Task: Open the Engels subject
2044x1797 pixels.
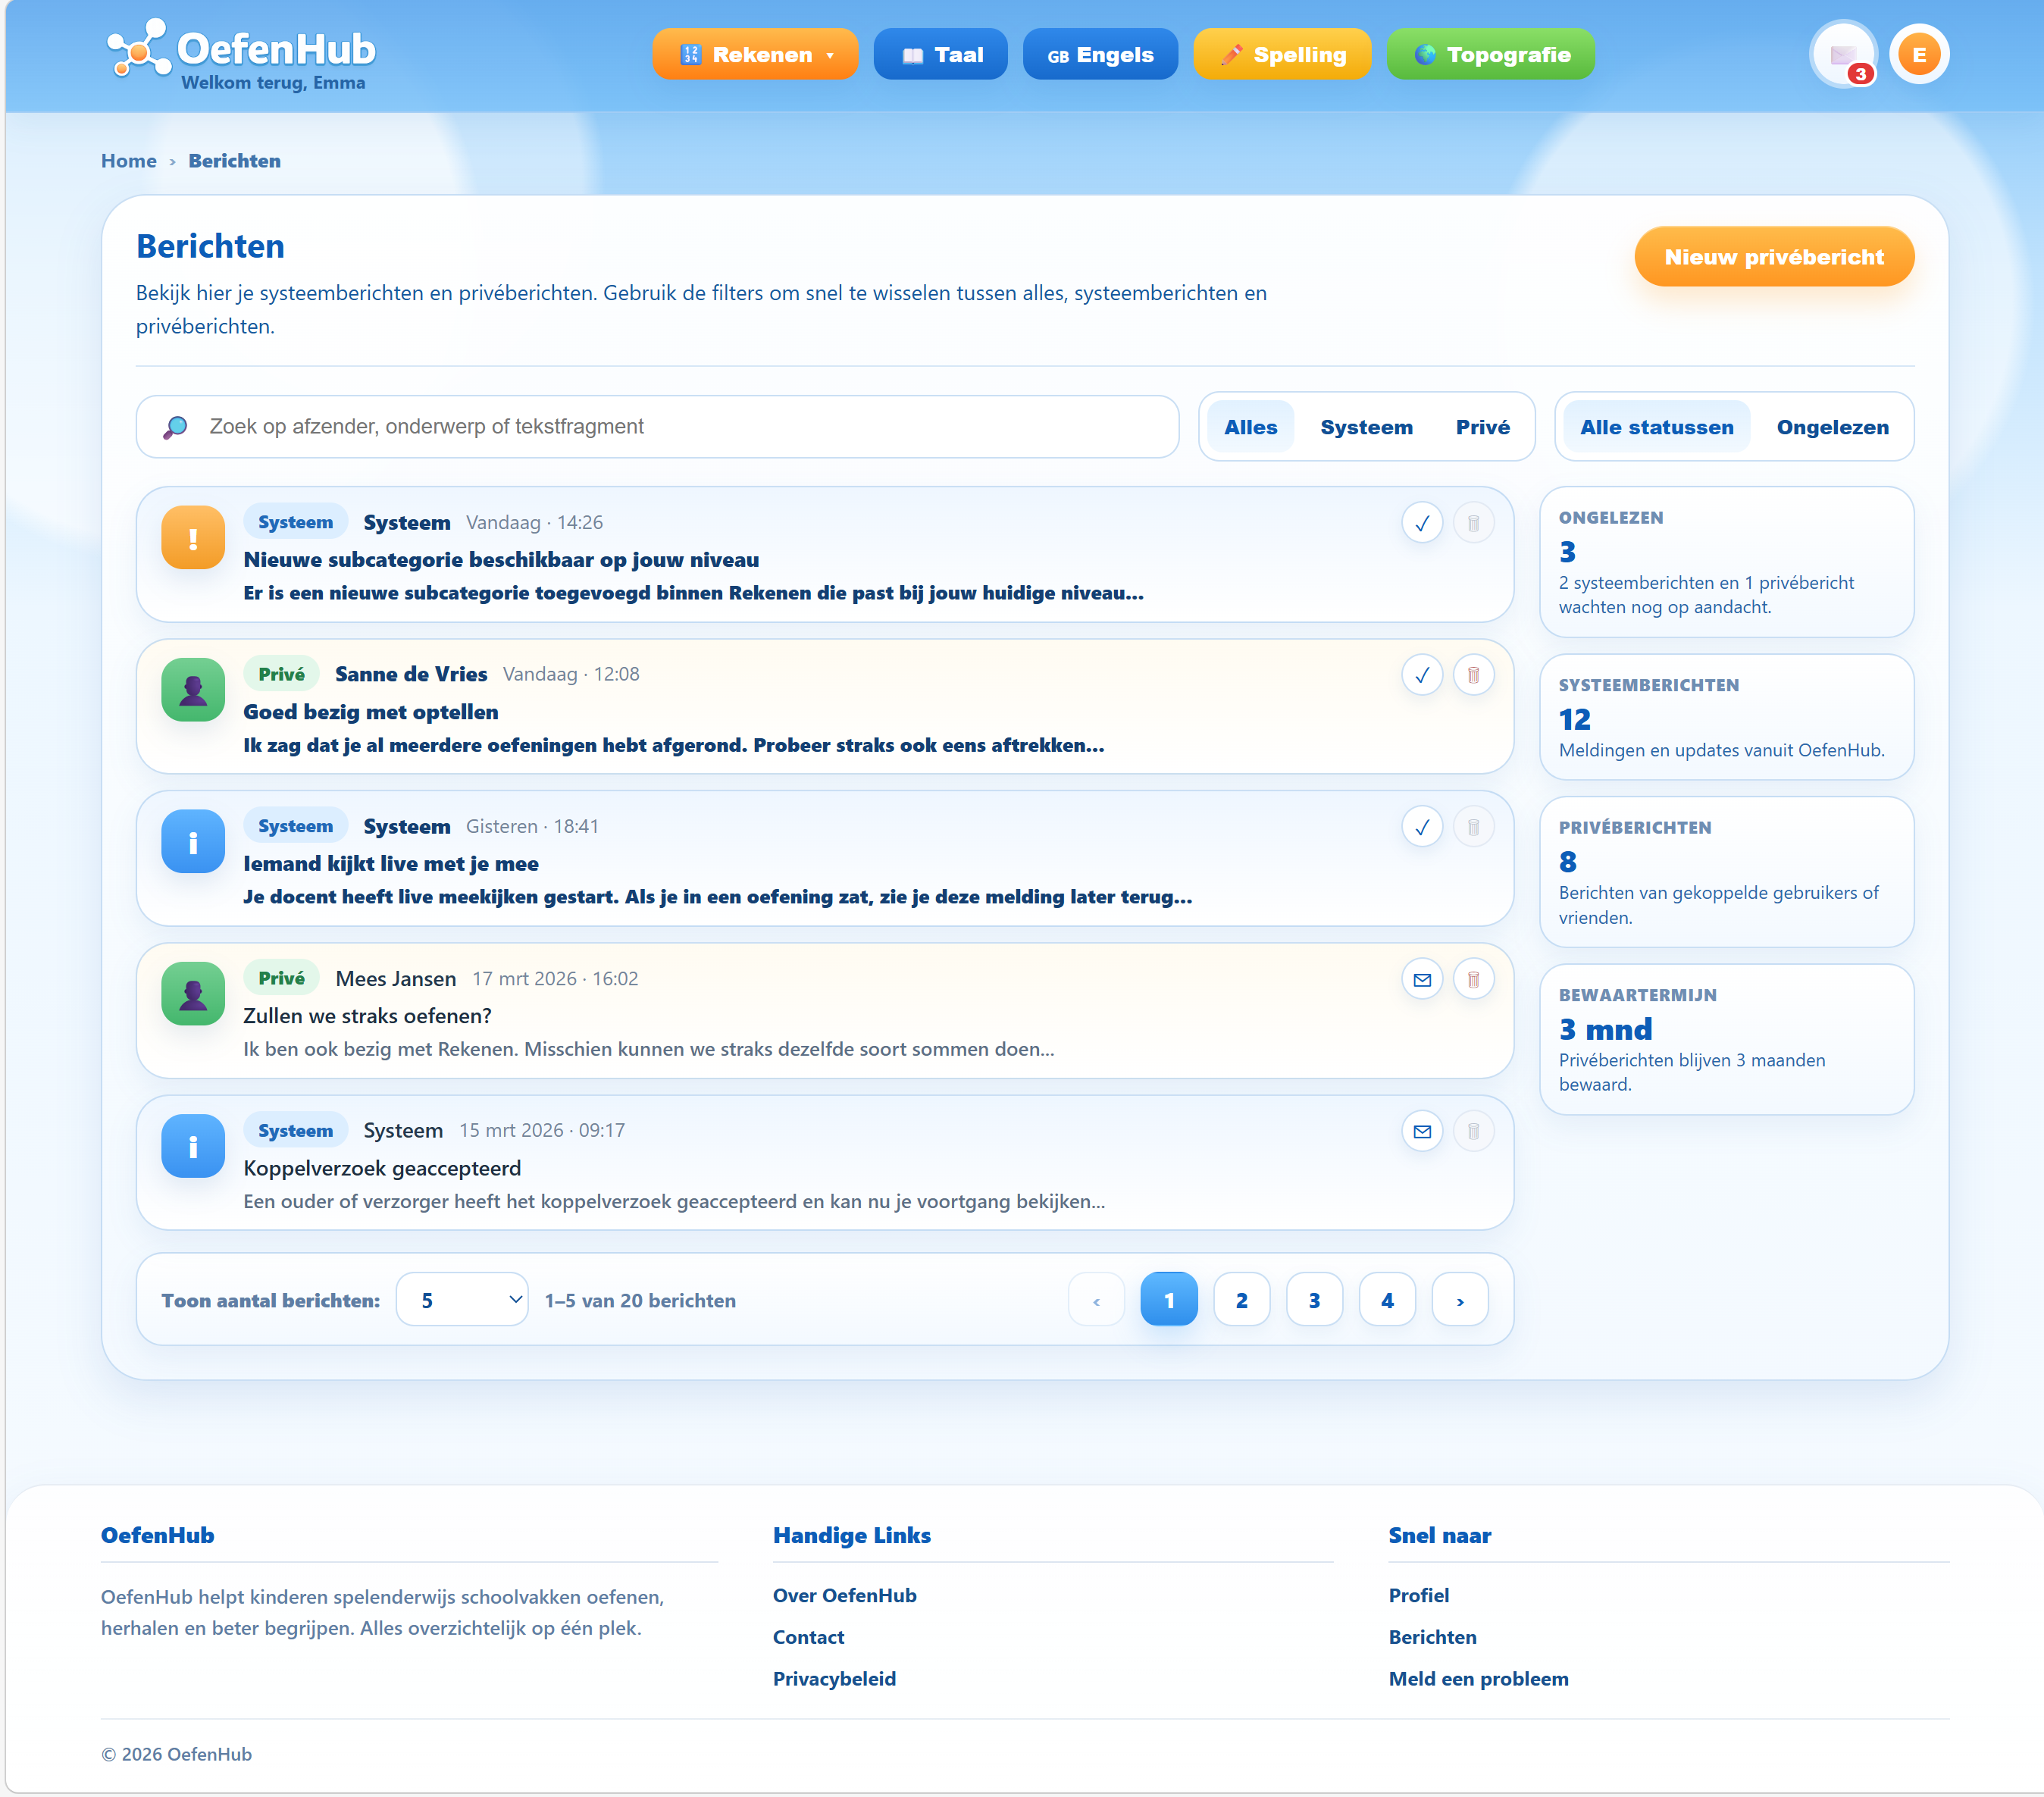Action: point(1100,54)
